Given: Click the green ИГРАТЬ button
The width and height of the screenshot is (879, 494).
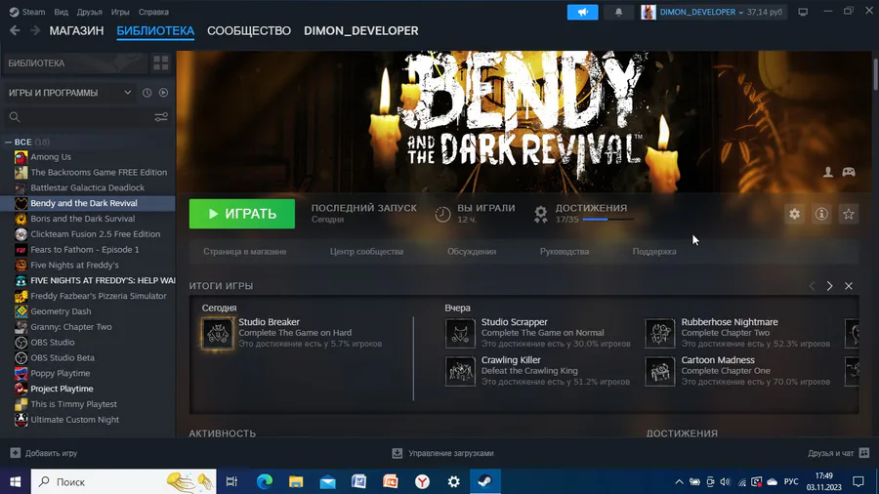Looking at the screenshot, I should pyautogui.click(x=241, y=214).
